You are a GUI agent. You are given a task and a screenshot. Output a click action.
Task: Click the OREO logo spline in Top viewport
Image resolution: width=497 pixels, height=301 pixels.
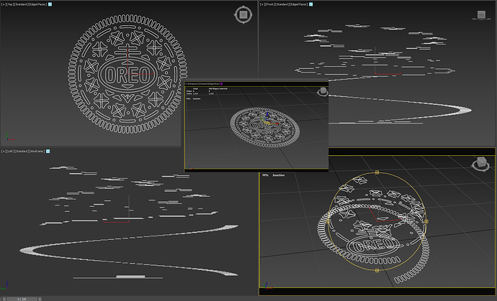coord(127,75)
